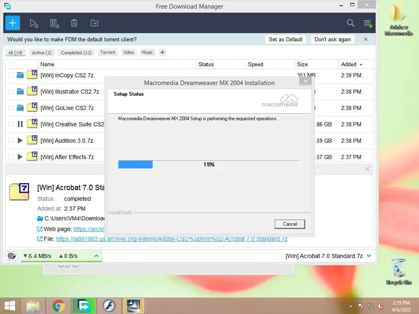Click the muted volume tray icon
The height and width of the screenshot is (314, 419).
381,306
